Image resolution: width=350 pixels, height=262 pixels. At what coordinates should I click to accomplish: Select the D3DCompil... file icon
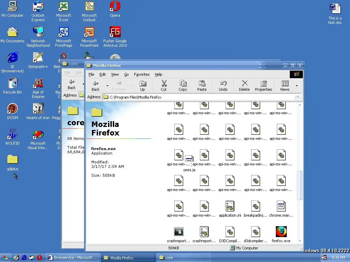point(230,234)
